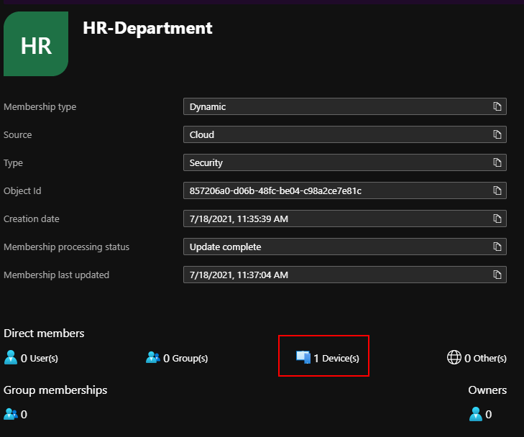Open the 1 Device(s) direct members link
The width and height of the screenshot is (524, 437).
point(328,358)
